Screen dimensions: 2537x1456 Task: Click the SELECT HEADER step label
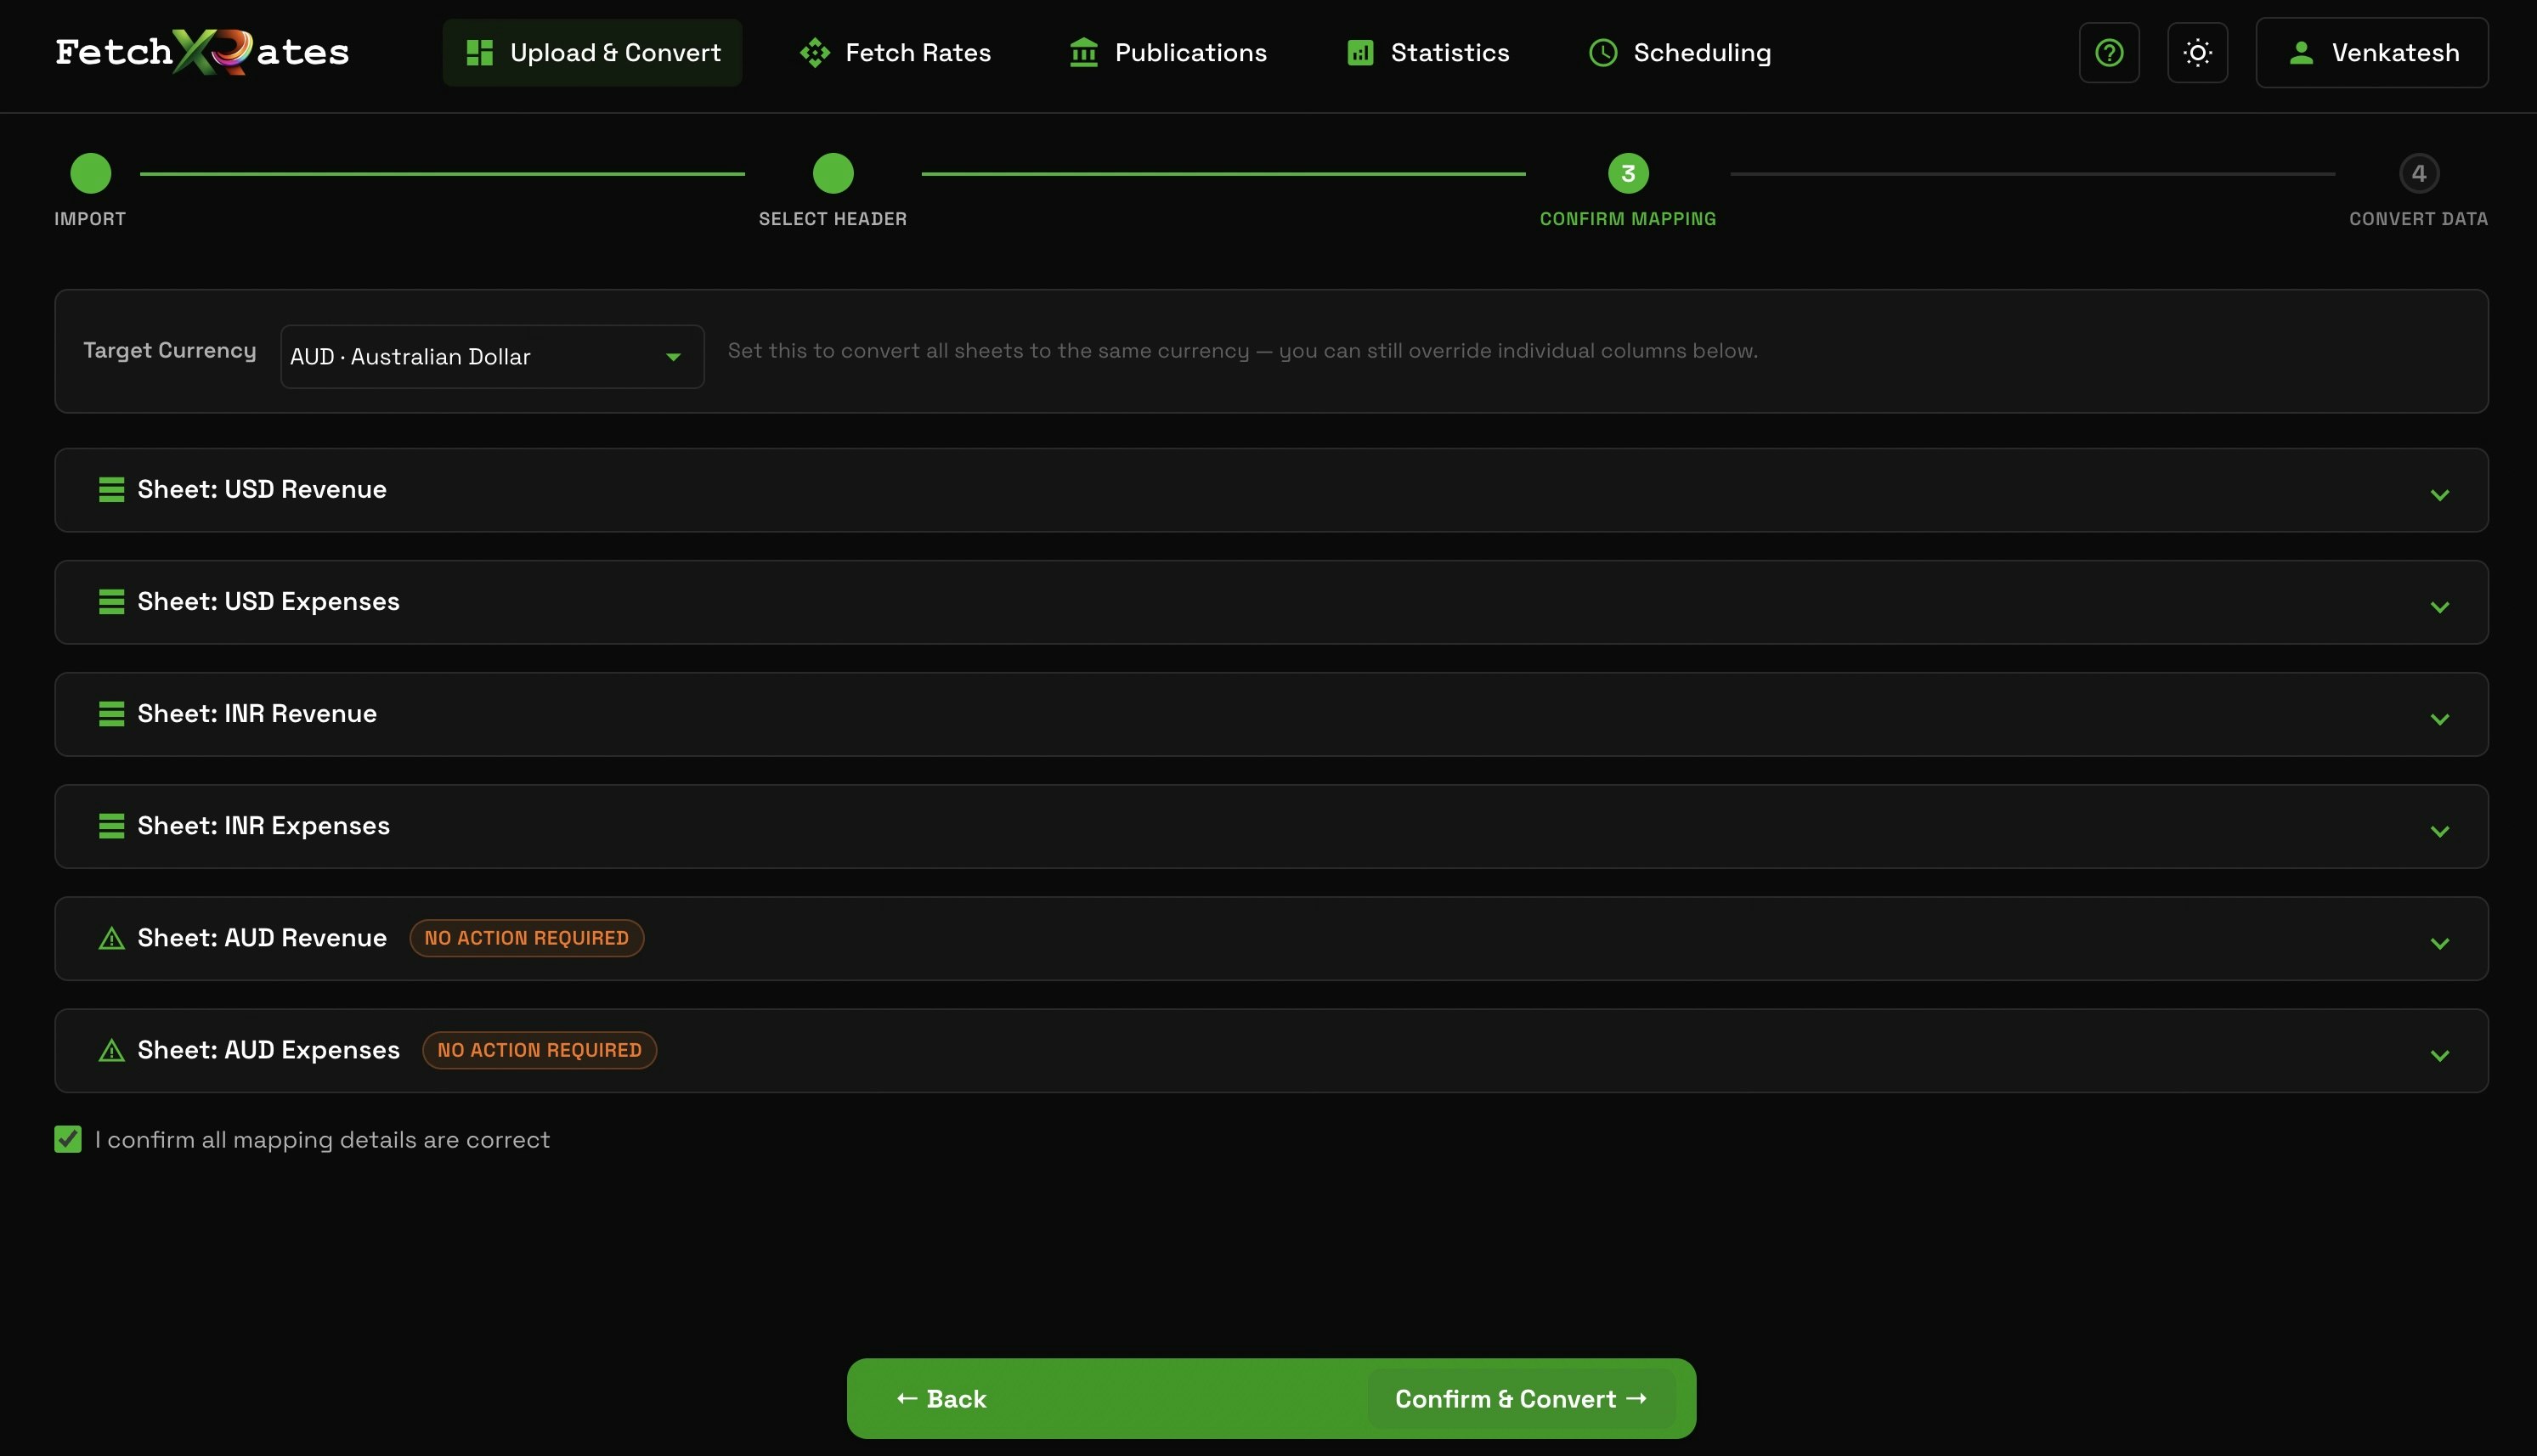click(x=833, y=219)
